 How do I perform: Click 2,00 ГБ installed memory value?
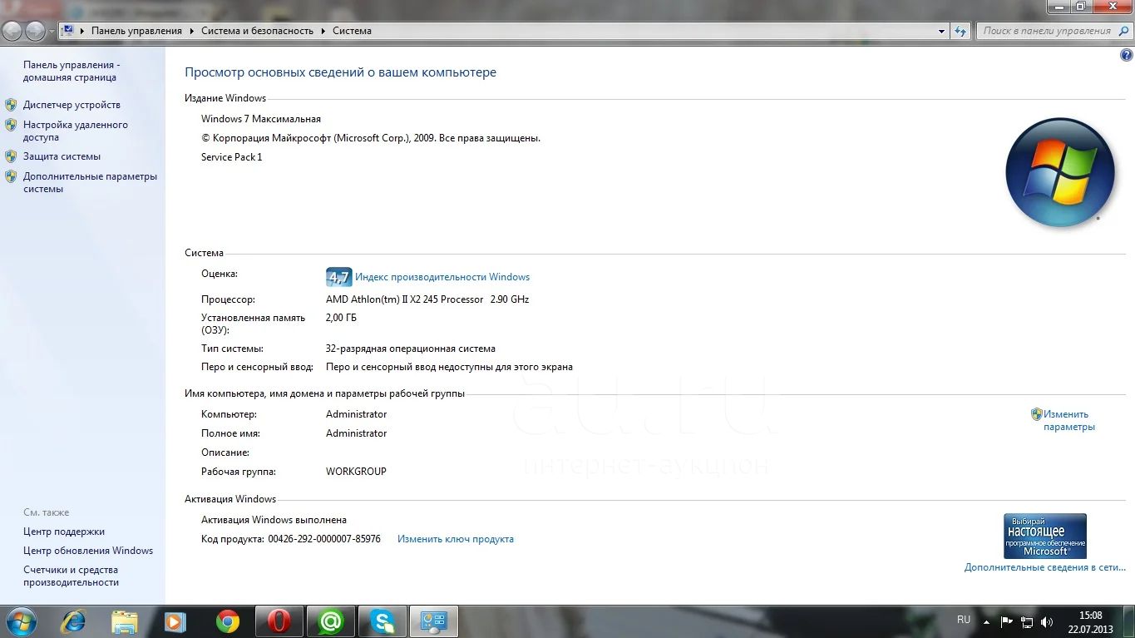341,318
